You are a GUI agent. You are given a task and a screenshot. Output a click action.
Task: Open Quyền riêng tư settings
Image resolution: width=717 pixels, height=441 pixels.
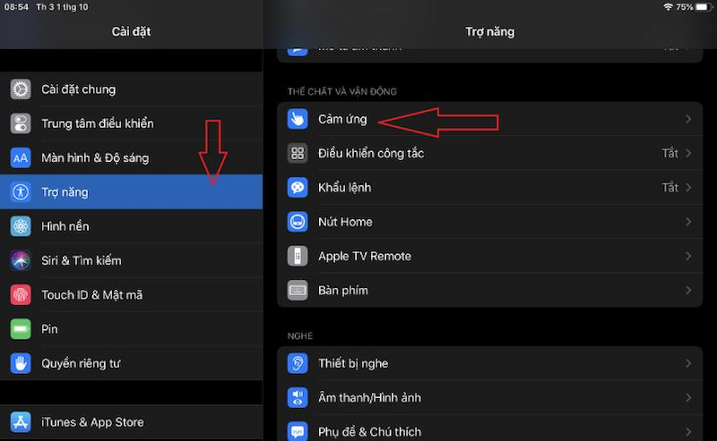tap(131, 363)
